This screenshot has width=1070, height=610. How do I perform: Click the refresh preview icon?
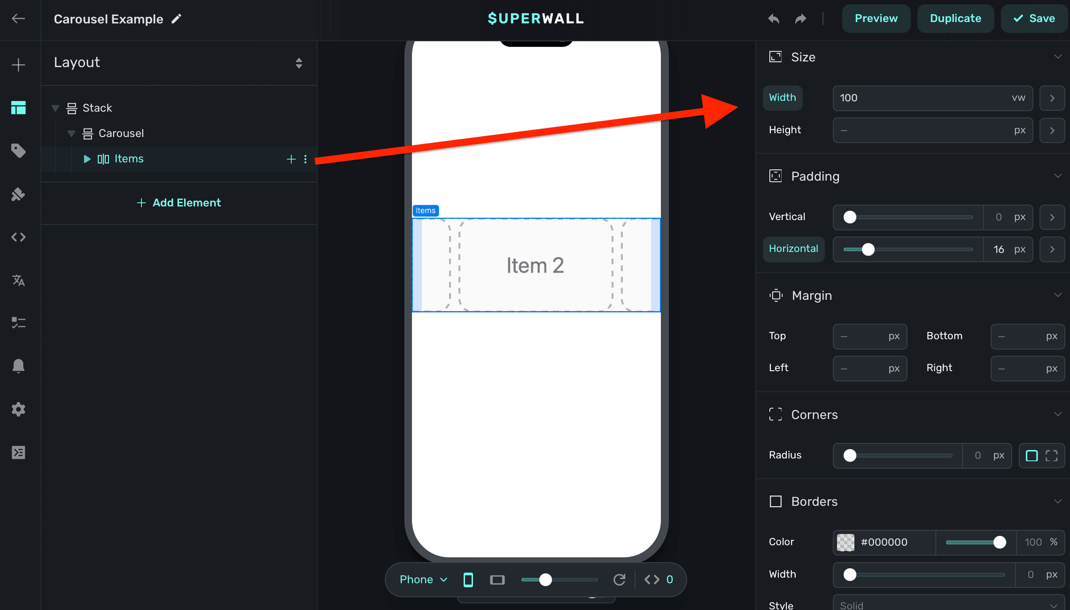coord(620,579)
